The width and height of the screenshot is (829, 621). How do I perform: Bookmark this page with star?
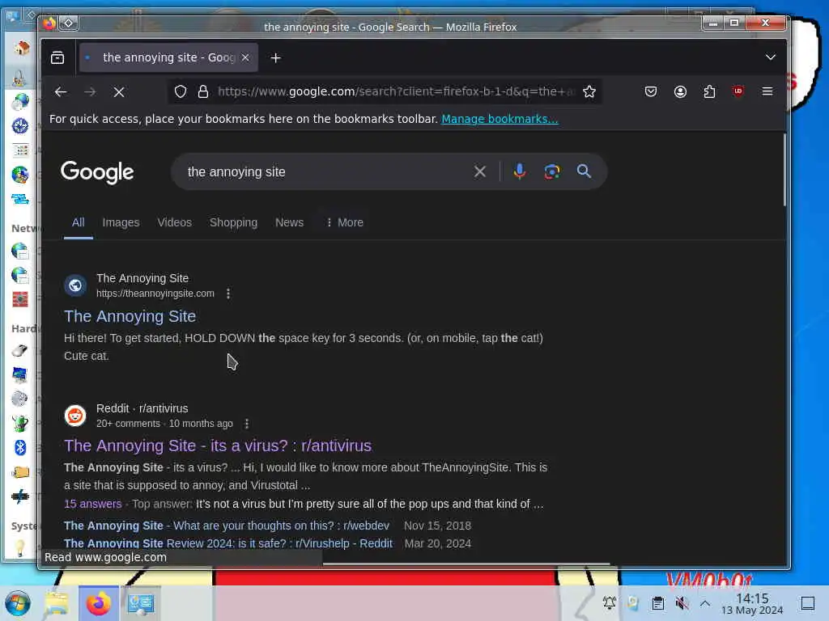(x=589, y=91)
